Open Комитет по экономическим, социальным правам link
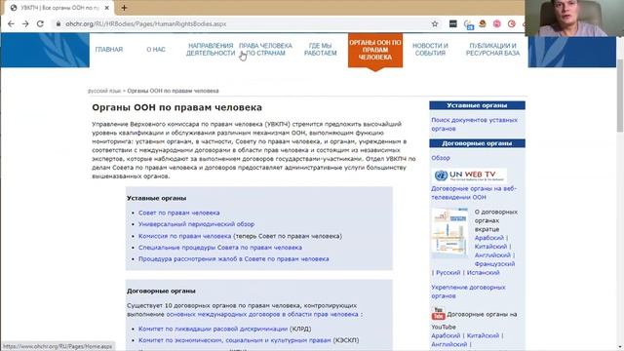The image size is (624, 351). pos(234,340)
